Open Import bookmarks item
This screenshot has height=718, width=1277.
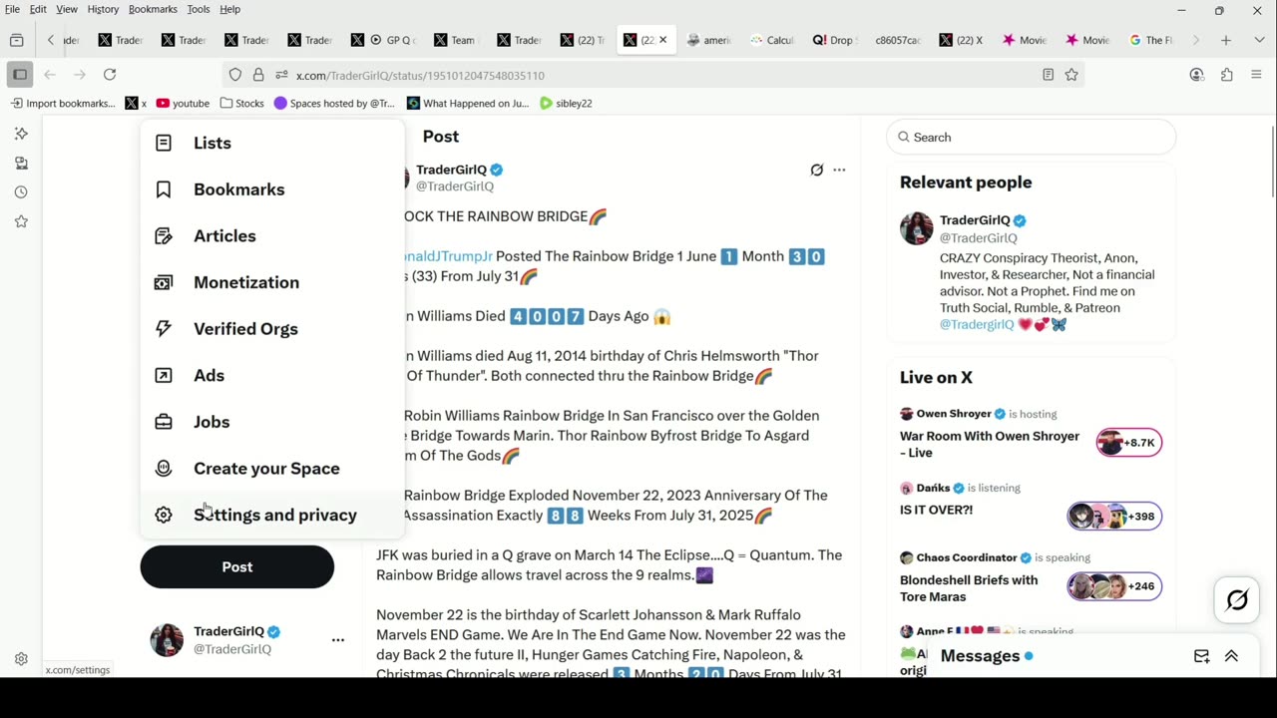63,103
